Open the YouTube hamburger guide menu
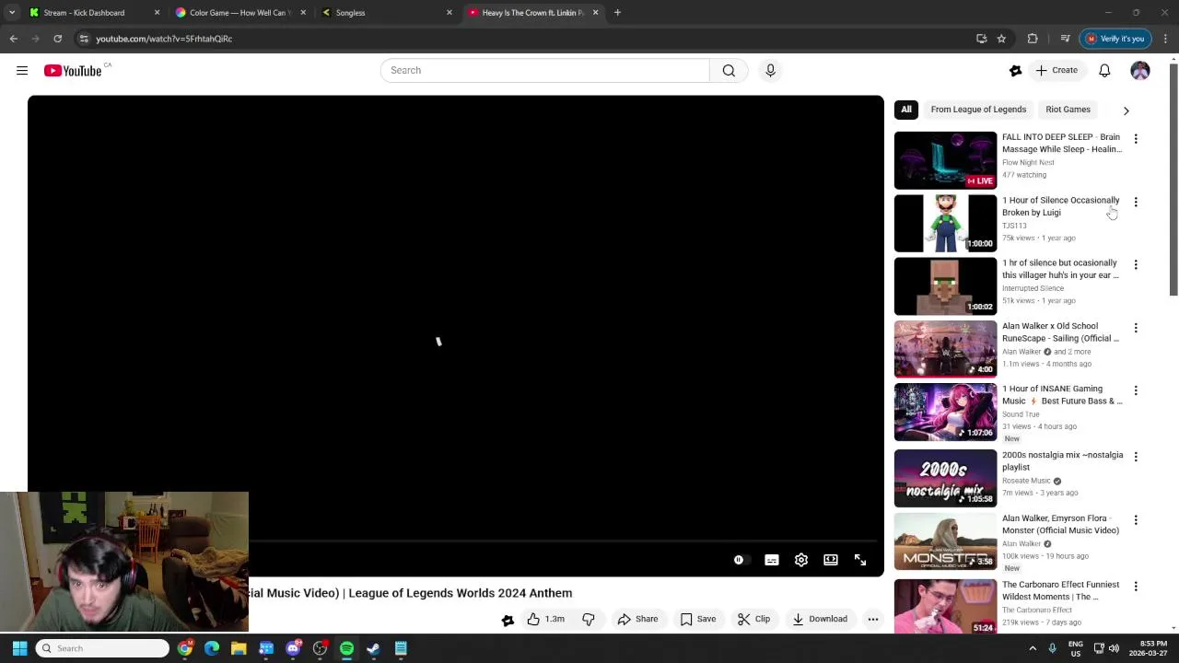This screenshot has height=663, width=1179. pos(22,71)
